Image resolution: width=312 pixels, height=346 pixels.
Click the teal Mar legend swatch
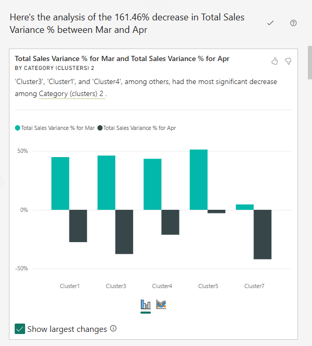[17, 128]
